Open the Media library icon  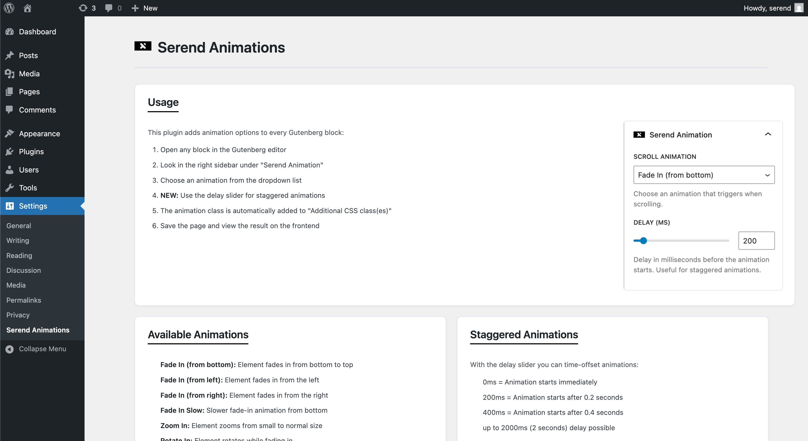[10, 73]
